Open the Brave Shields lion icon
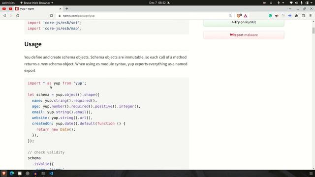315x177 pixels. 239,16
